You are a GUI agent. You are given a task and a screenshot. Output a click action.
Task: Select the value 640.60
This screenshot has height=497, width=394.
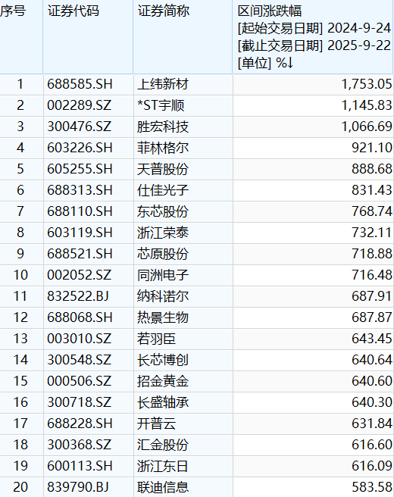[x=372, y=381]
